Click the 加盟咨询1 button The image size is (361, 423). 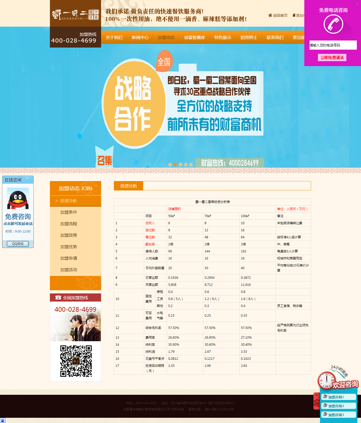[339, 397]
